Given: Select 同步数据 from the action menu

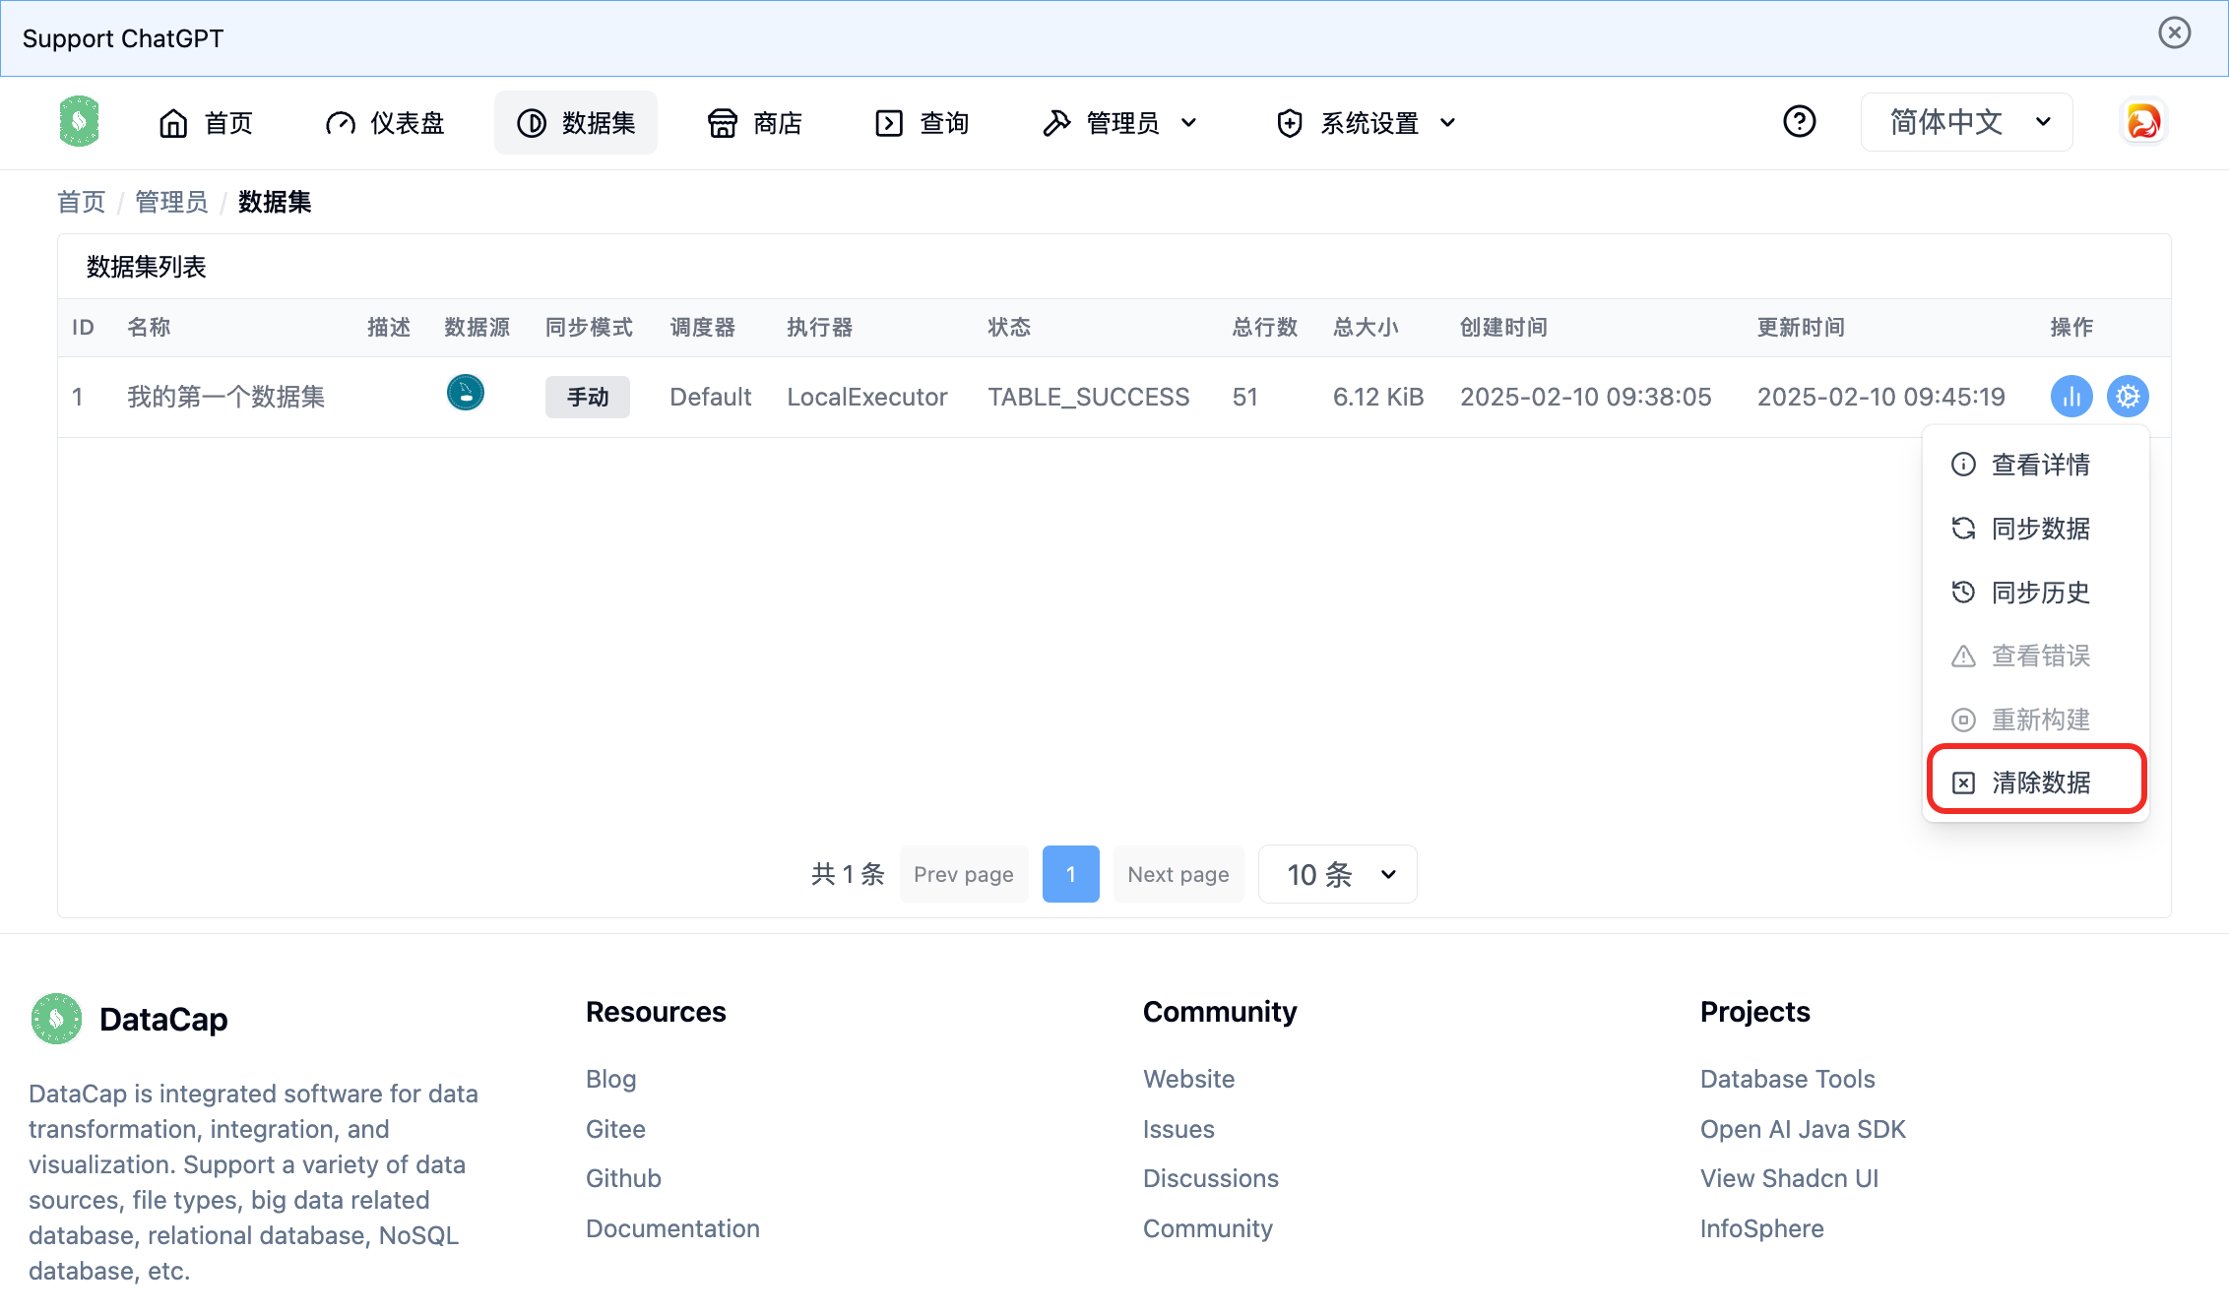Looking at the screenshot, I should pos(2036,529).
